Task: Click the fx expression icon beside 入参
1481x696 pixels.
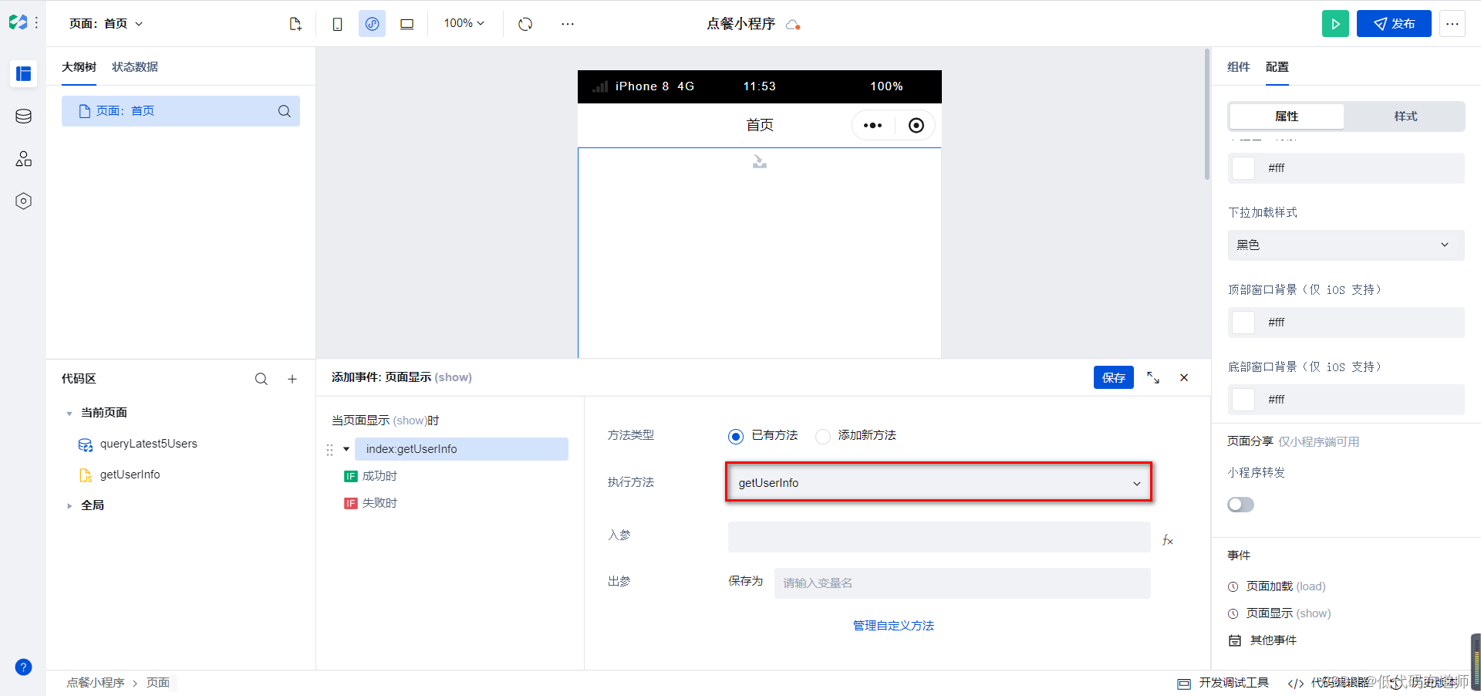Action: [x=1168, y=540]
